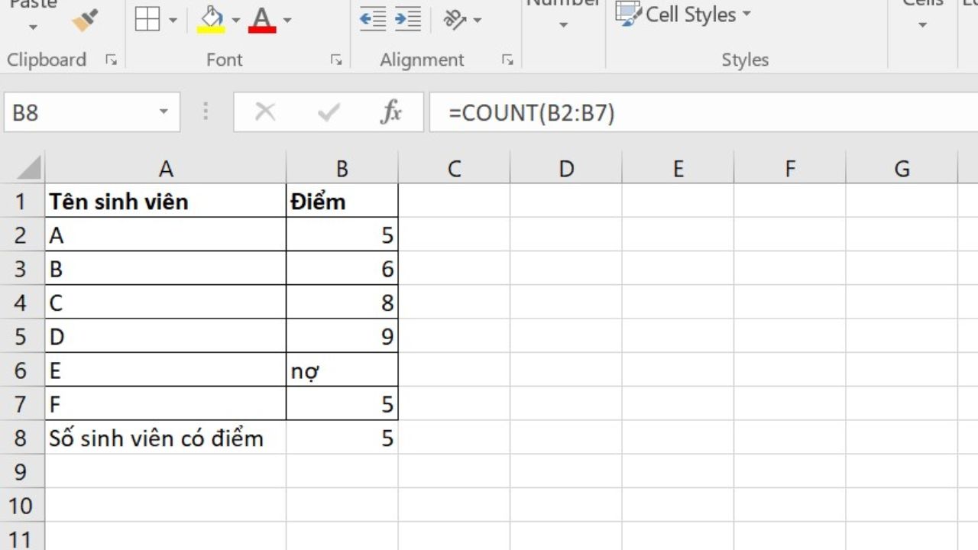The width and height of the screenshot is (978, 550).
Task: Open the Font settings dialog launcher
Action: click(335, 60)
